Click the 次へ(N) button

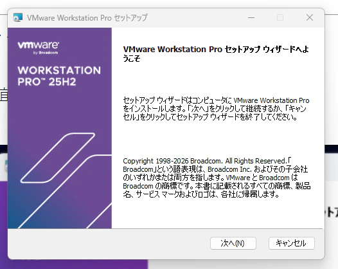coord(233,243)
